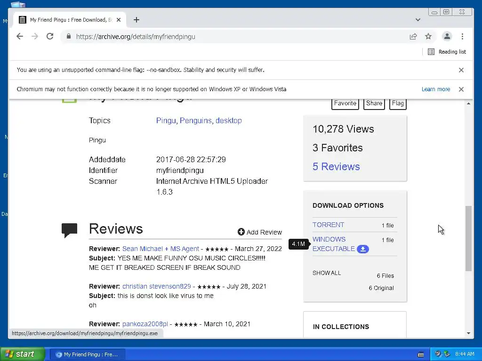Image resolution: width=482 pixels, height=361 pixels.
Task: Open the Reading list panel
Action: click(447, 52)
